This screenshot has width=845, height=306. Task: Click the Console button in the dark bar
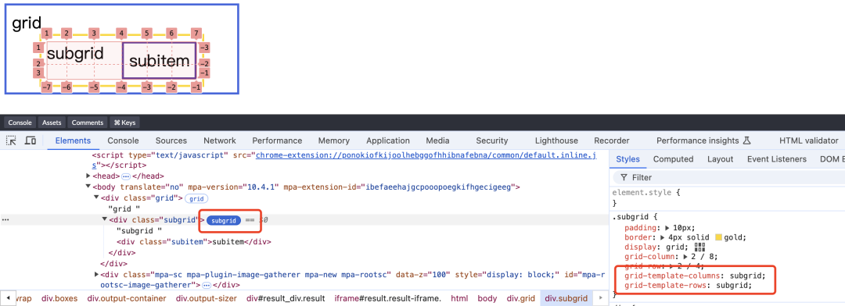[20, 123]
